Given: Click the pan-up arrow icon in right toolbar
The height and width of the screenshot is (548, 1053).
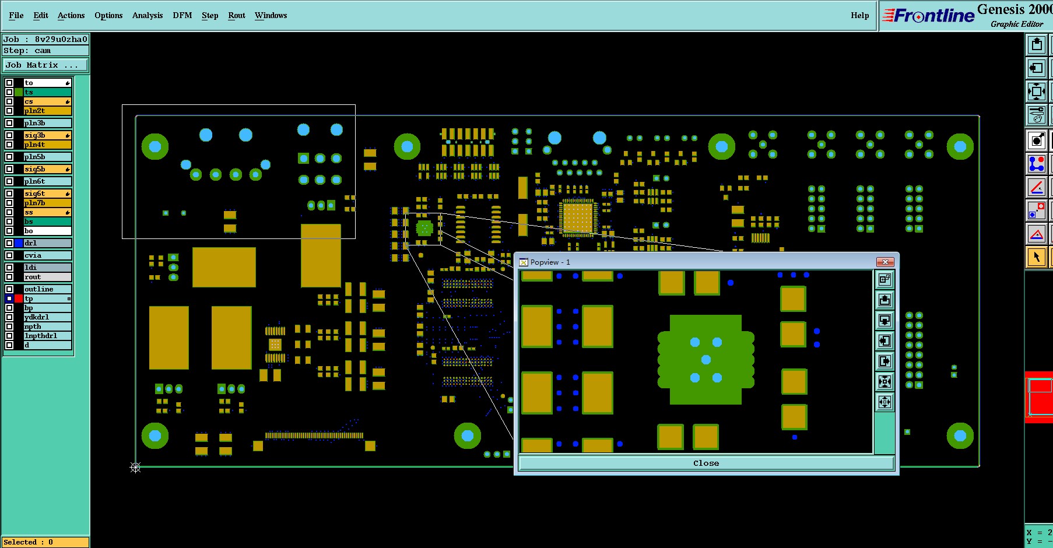Looking at the screenshot, I should (x=1036, y=44).
